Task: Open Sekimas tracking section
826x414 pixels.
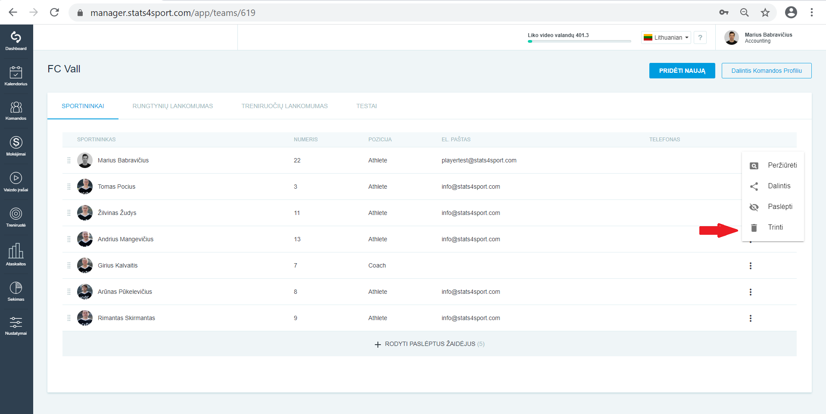Action: point(16,291)
